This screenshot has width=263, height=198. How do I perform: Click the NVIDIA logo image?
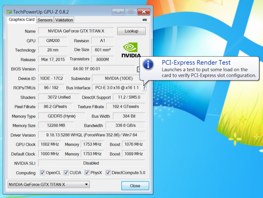[x=131, y=50]
